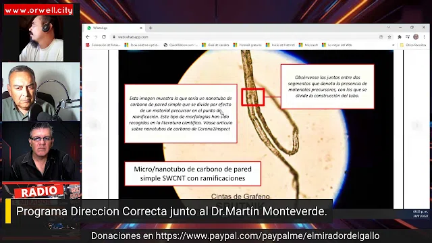Open the 'Guía de canales' bookmark
432x243 pixels.
[215, 45]
